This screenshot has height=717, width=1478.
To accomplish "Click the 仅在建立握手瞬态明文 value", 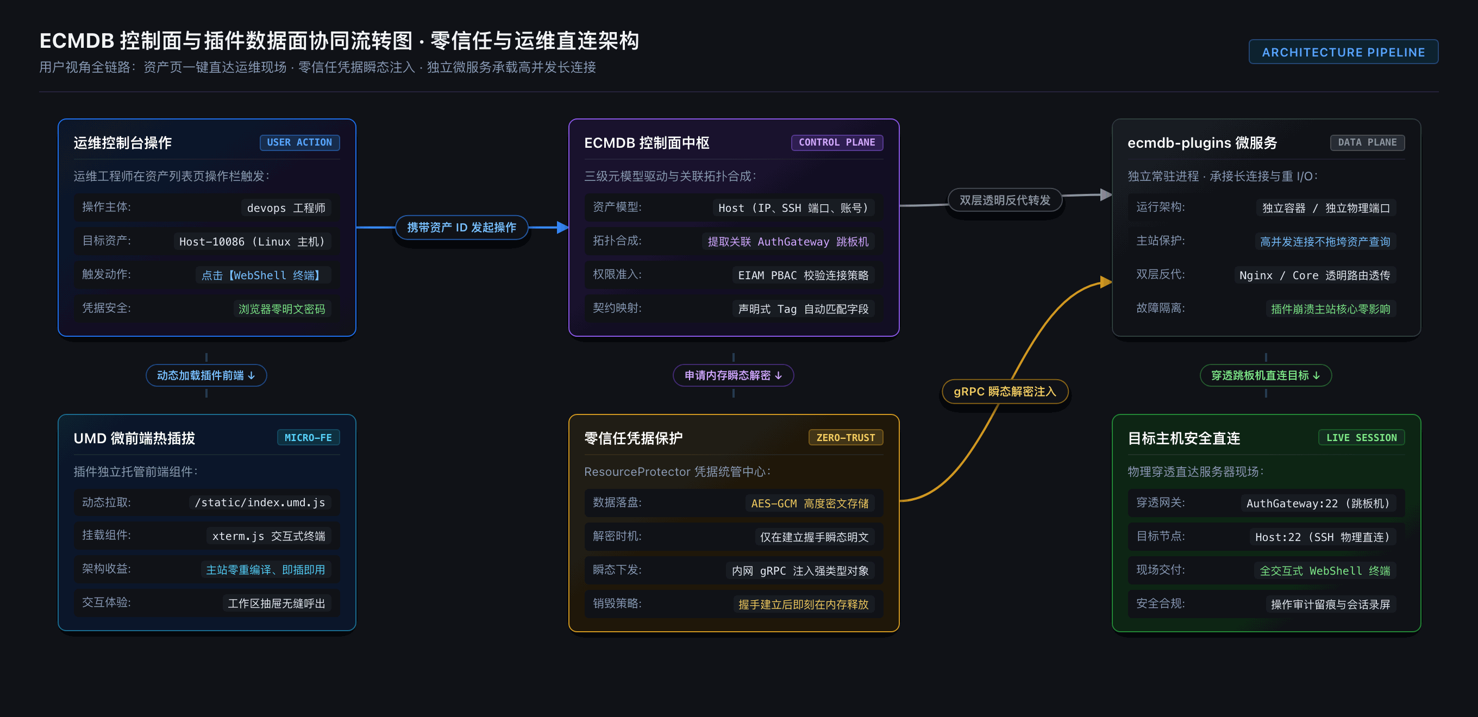I will (x=814, y=537).
